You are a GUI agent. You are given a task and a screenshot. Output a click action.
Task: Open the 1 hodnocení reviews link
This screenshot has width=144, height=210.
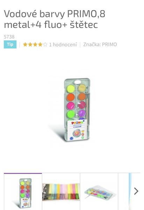pos(63,44)
